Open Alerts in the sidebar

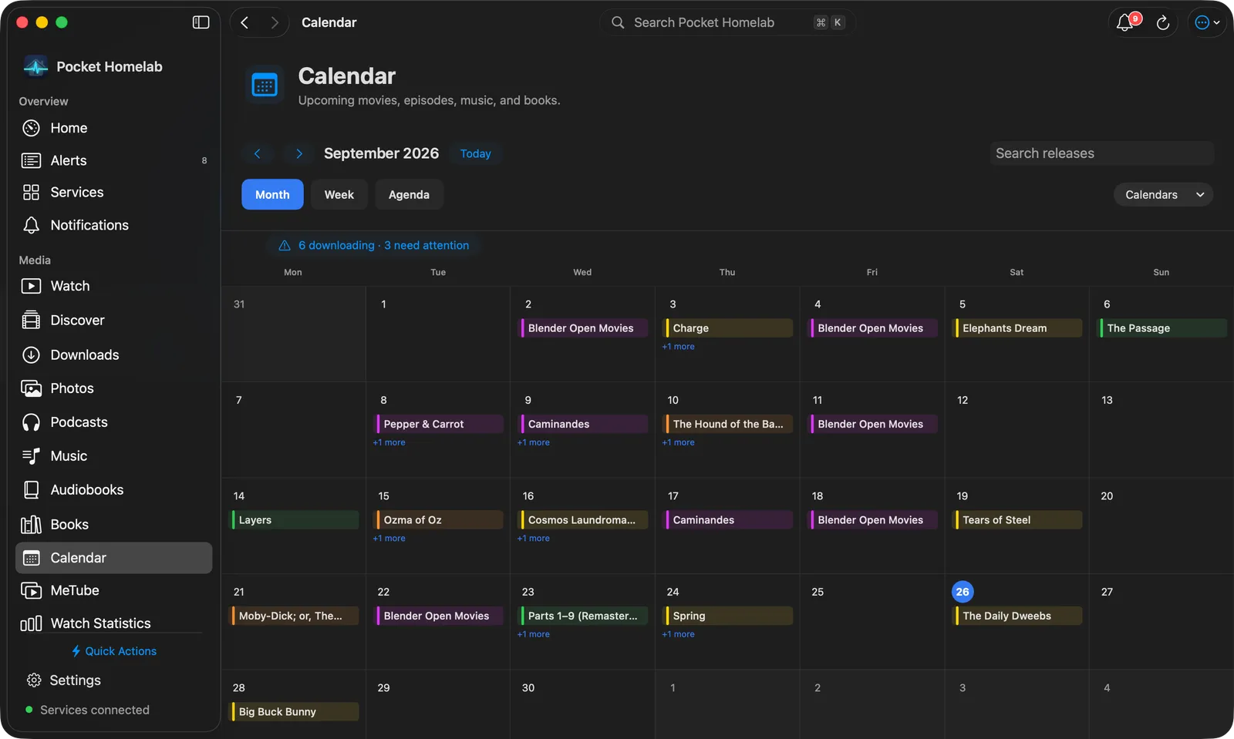point(113,160)
